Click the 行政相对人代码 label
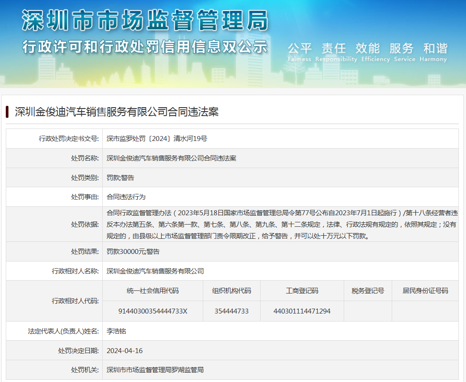This screenshot has width=466, height=382. (75, 301)
